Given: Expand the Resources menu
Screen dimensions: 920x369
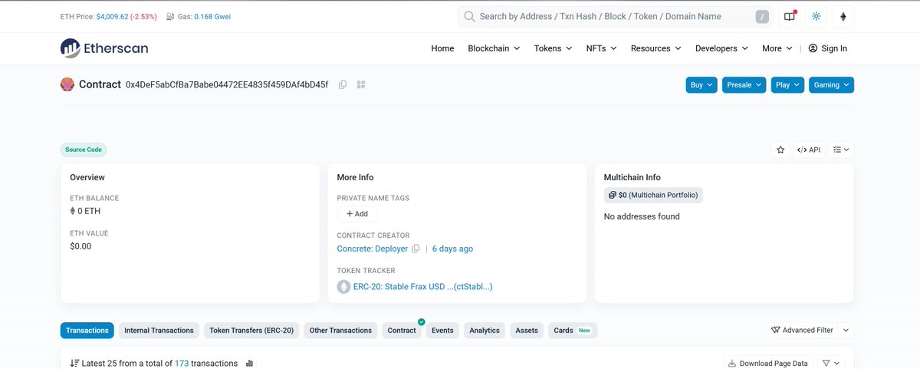Looking at the screenshot, I should click(x=655, y=48).
